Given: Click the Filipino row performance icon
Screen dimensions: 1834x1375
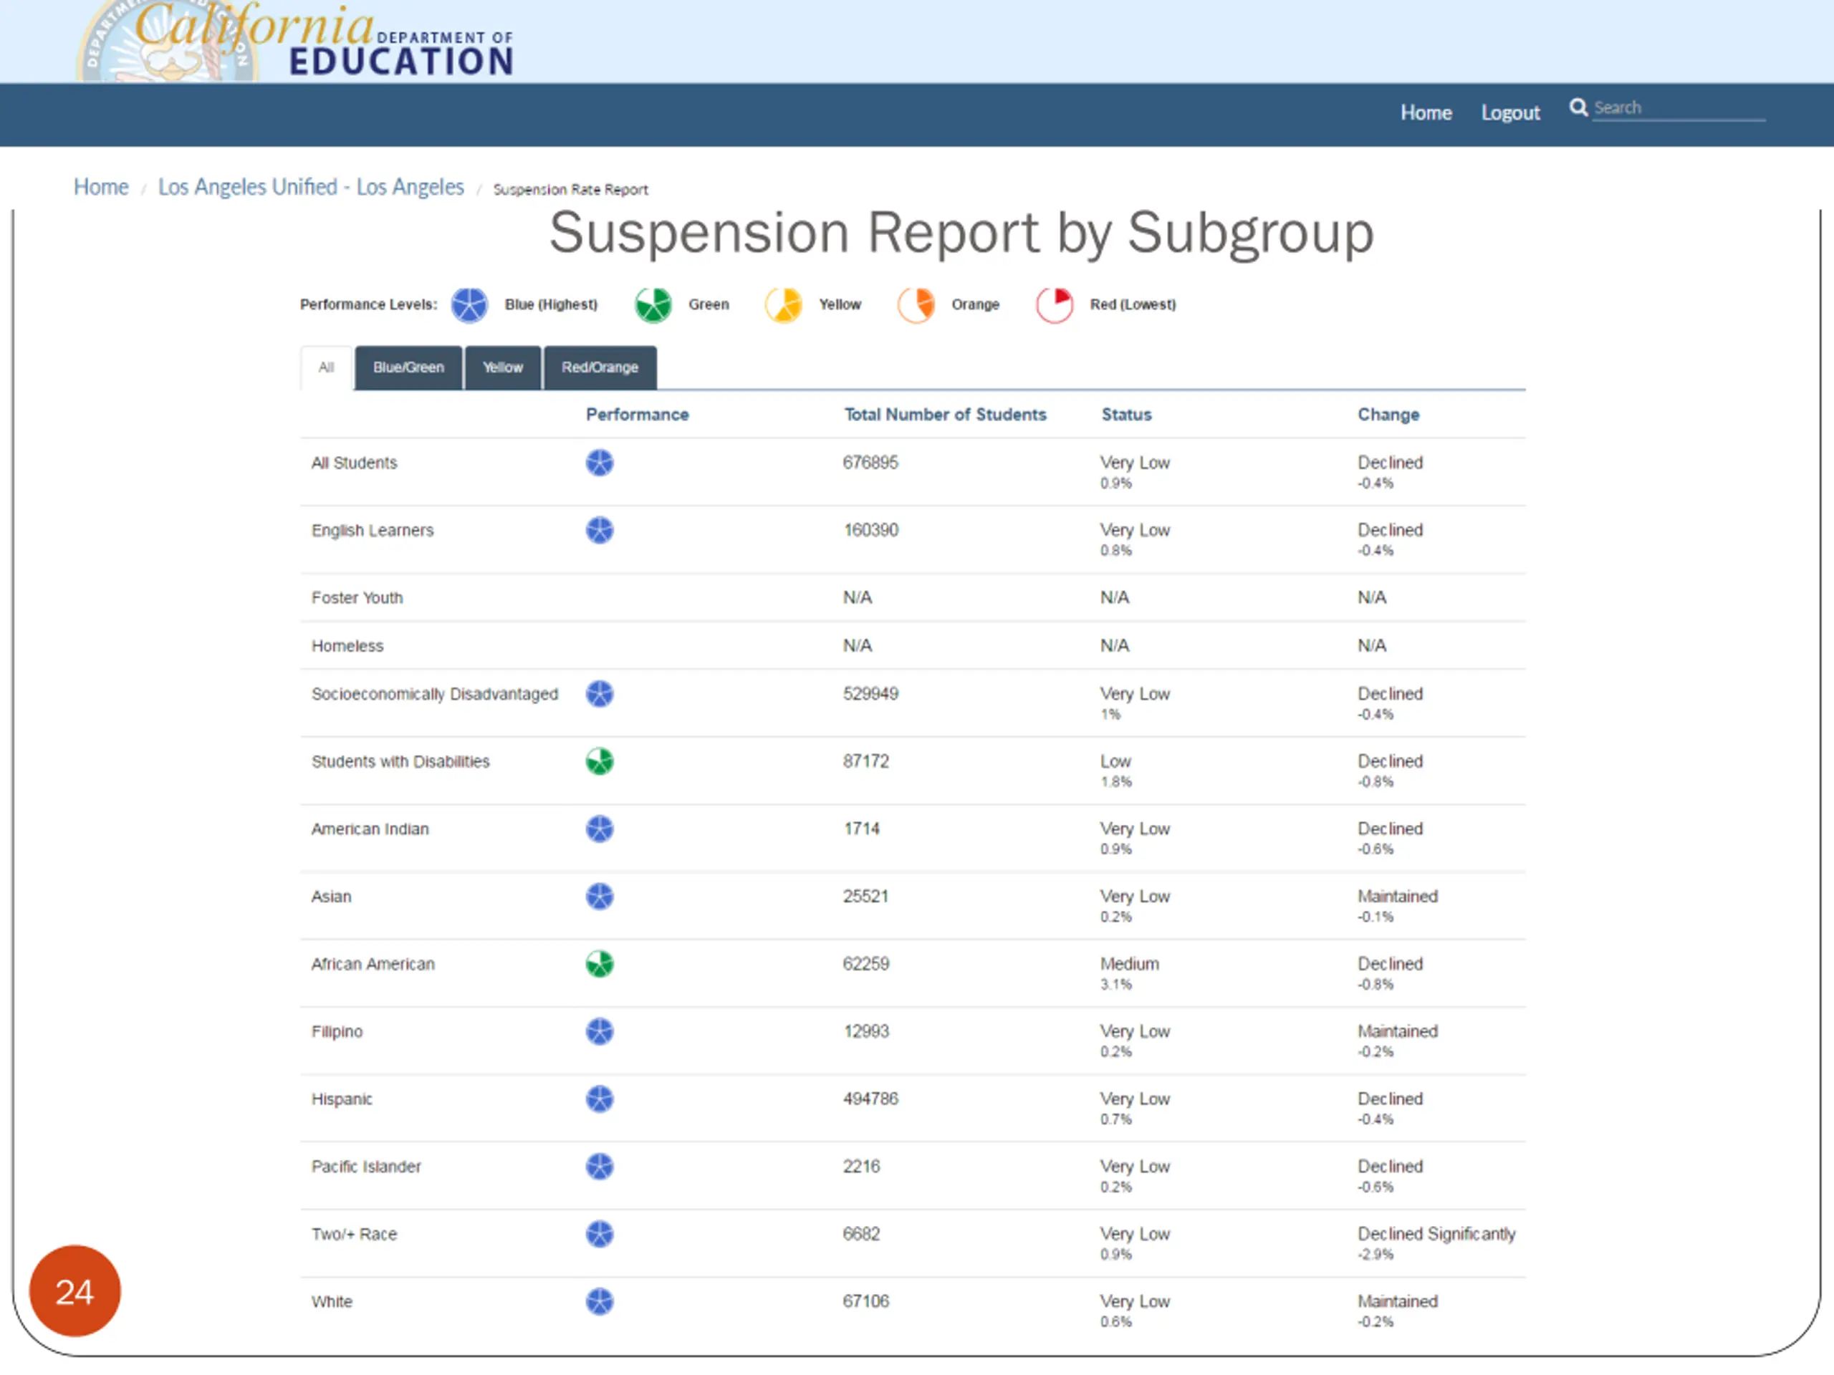Looking at the screenshot, I should (x=600, y=1031).
